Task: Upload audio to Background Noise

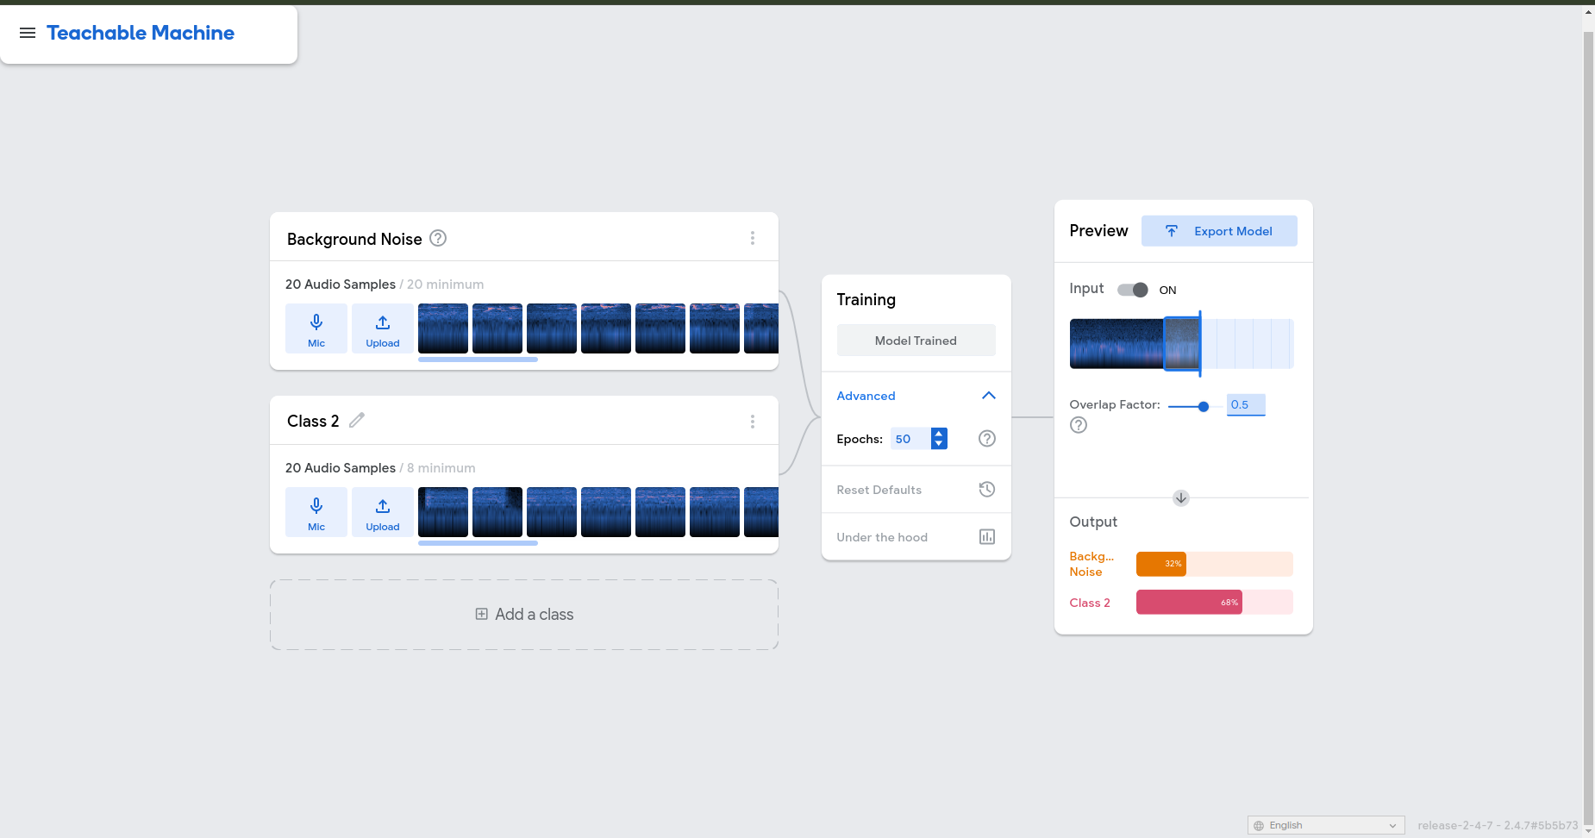Action: pyautogui.click(x=383, y=328)
